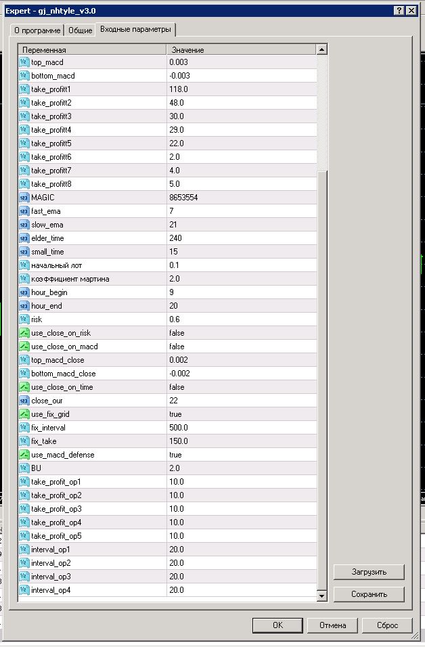Select the true value of use_fix_grid
Viewport: 425px width, 647px height.
coord(175,414)
